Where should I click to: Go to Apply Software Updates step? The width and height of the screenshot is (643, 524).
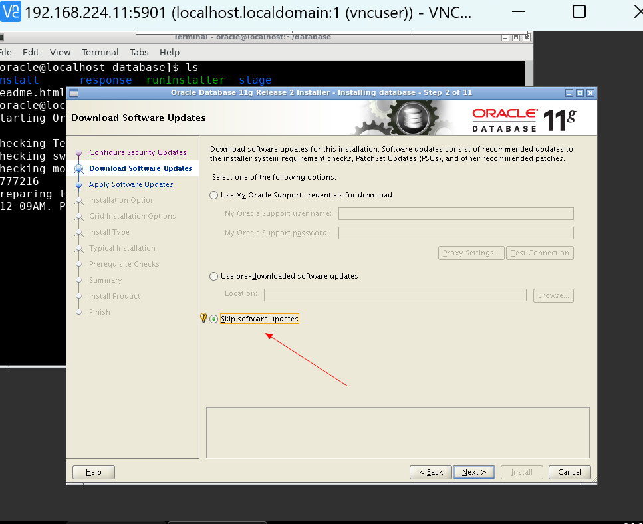click(x=131, y=184)
